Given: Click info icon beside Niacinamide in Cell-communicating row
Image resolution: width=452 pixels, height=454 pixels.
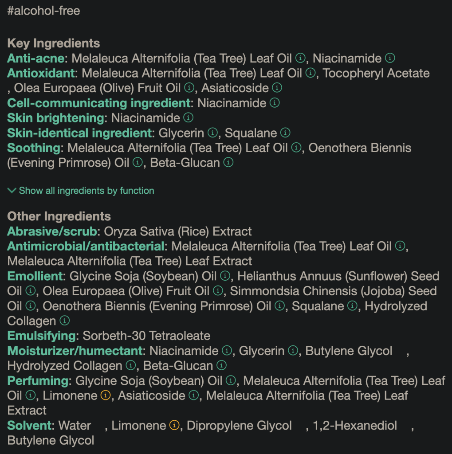Looking at the screenshot, I should click(x=275, y=103).
